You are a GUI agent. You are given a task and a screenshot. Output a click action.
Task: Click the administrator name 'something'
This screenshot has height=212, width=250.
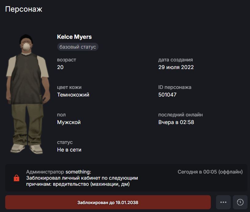(78, 172)
